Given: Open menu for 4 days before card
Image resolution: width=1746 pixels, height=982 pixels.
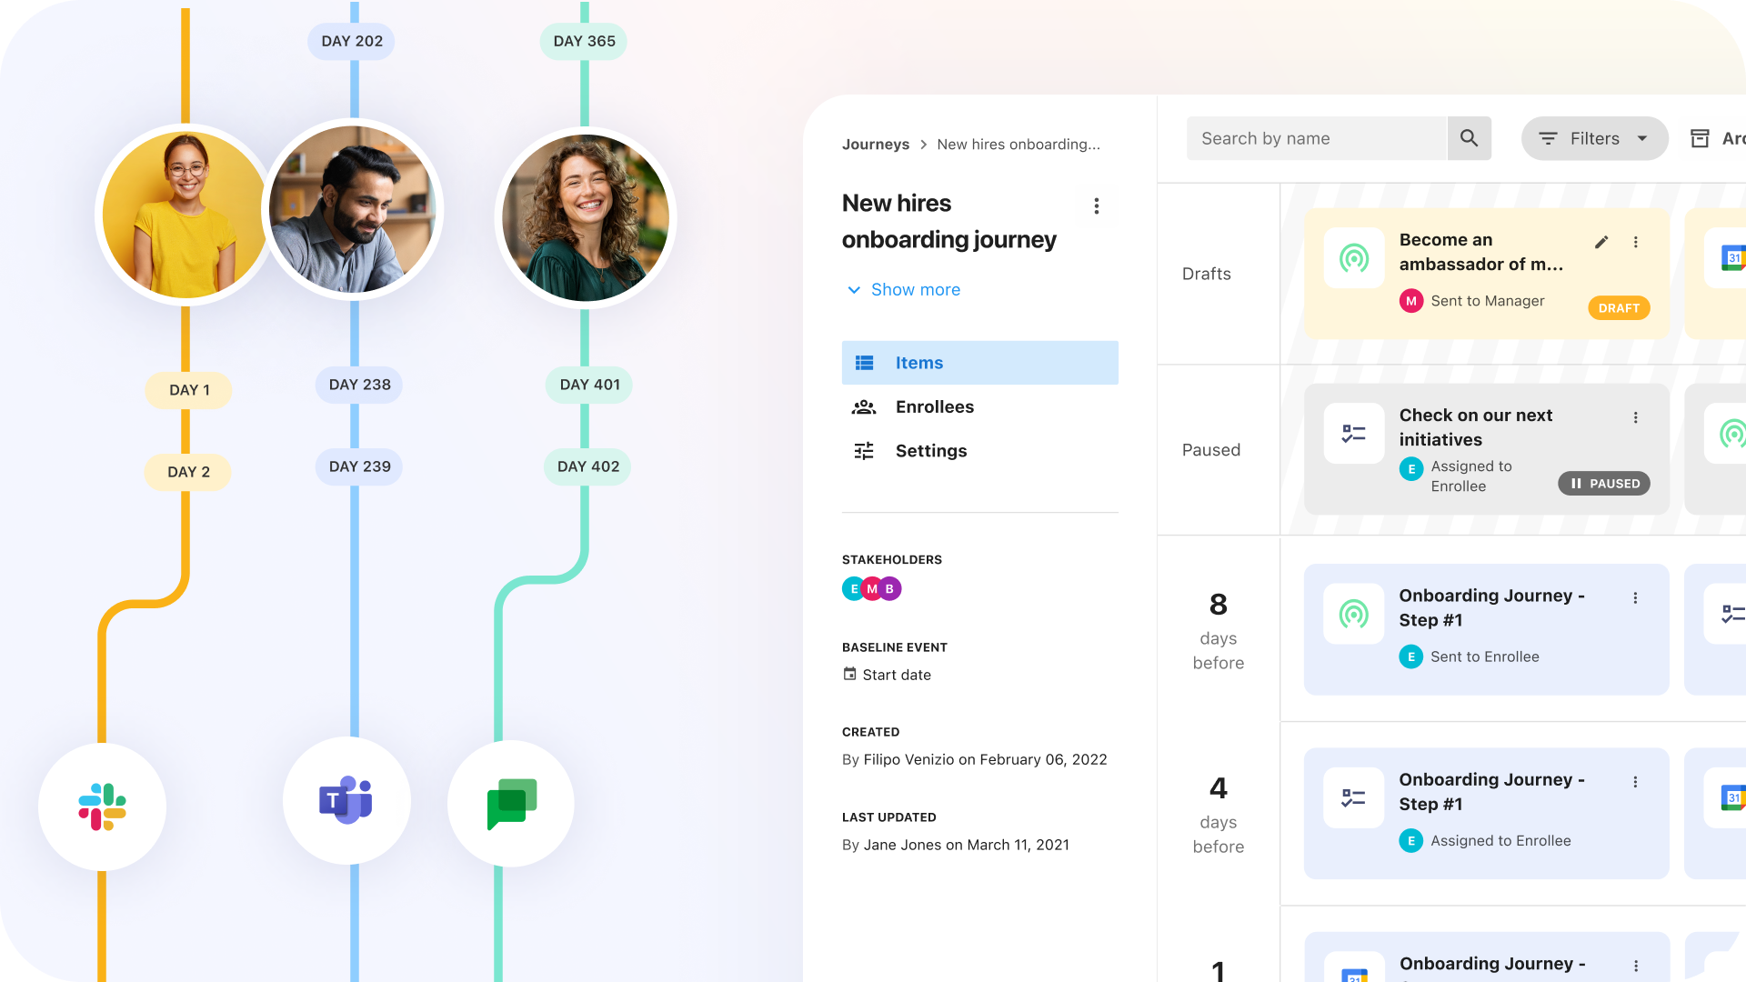Looking at the screenshot, I should click(1635, 782).
